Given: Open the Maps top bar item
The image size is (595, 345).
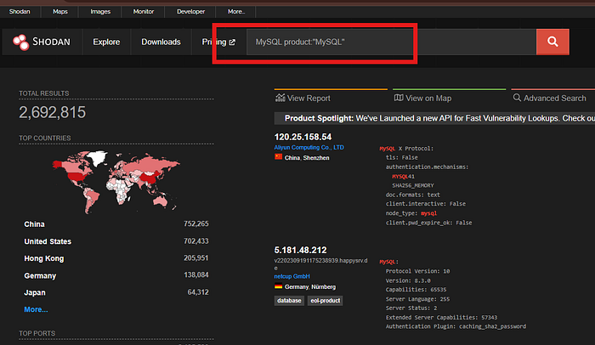Looking at the screenshot, I should coord(60,11).
